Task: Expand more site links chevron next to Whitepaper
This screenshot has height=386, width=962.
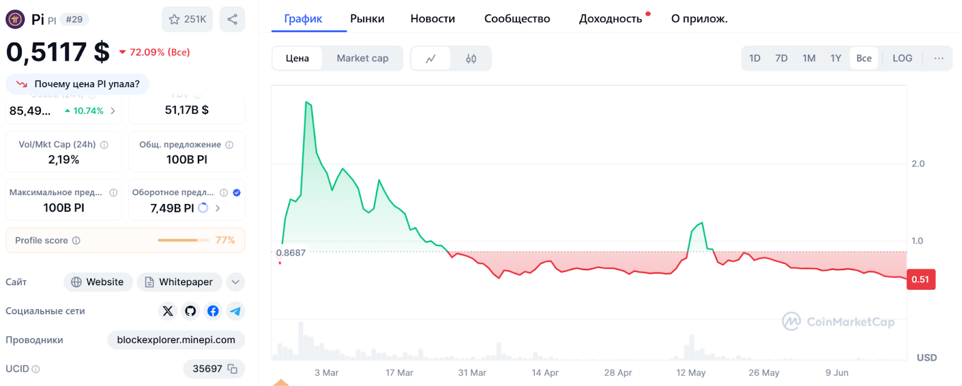Action: (x=236, y=282)
